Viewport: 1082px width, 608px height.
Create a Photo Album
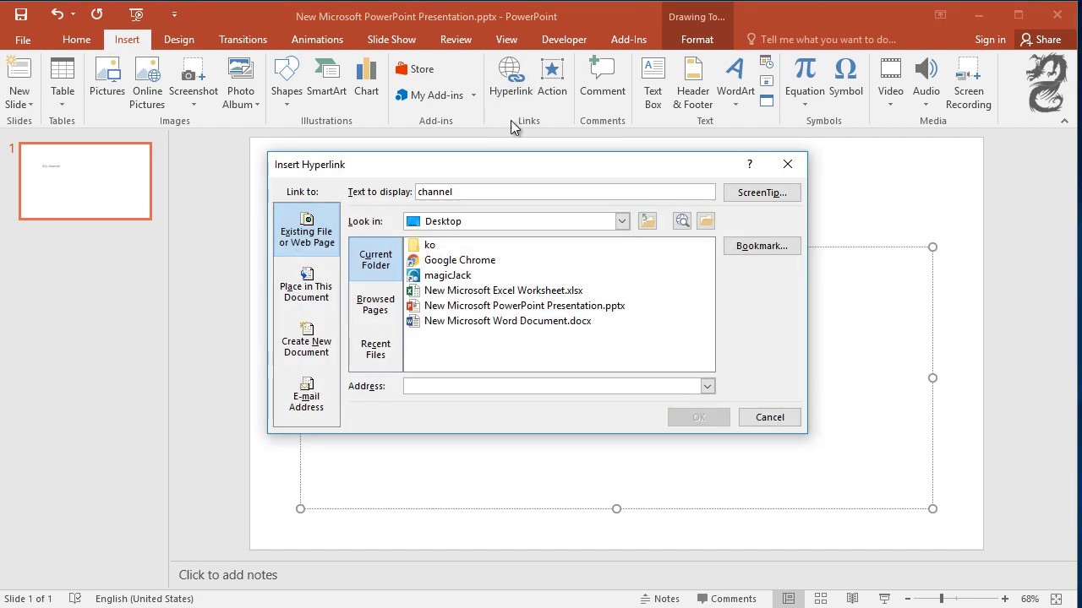coord(241,84)
